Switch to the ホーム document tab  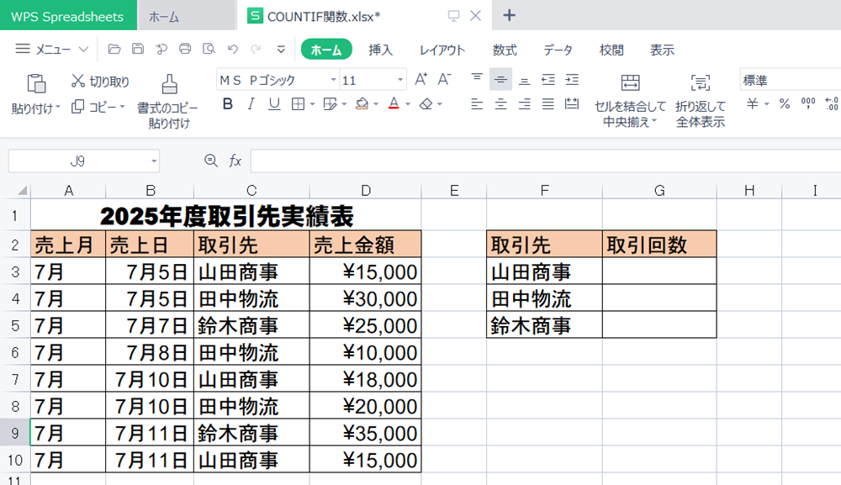point(186,16)
